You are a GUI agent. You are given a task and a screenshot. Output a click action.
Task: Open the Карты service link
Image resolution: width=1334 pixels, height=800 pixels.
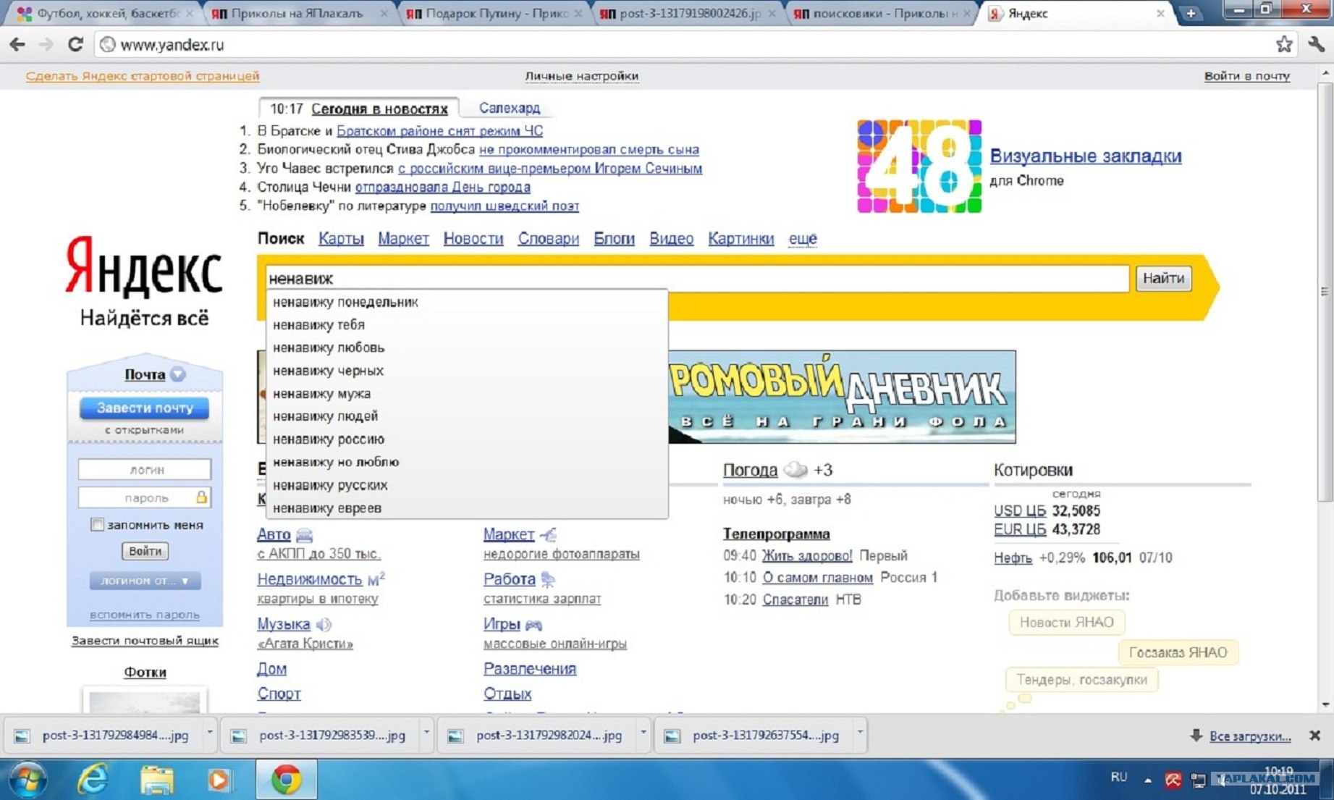(x=341, y=239)
